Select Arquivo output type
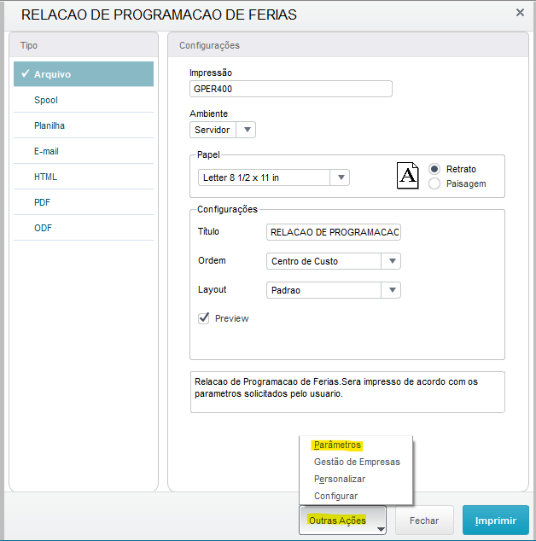This screenshot has height=541, width=536. tap(84, 74)
